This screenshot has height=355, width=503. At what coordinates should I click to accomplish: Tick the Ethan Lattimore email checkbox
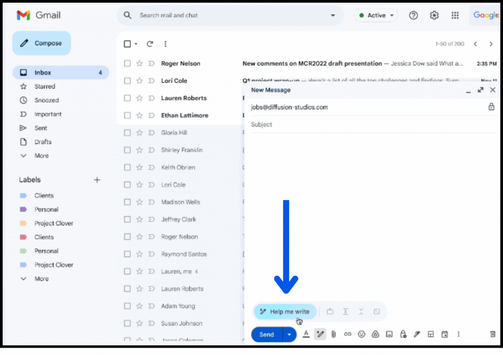pos(127,115)
